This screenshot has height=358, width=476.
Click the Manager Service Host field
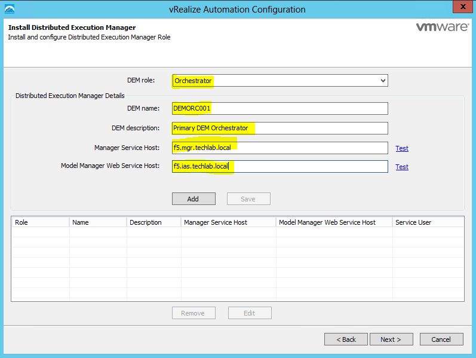(x=280, y=148)
